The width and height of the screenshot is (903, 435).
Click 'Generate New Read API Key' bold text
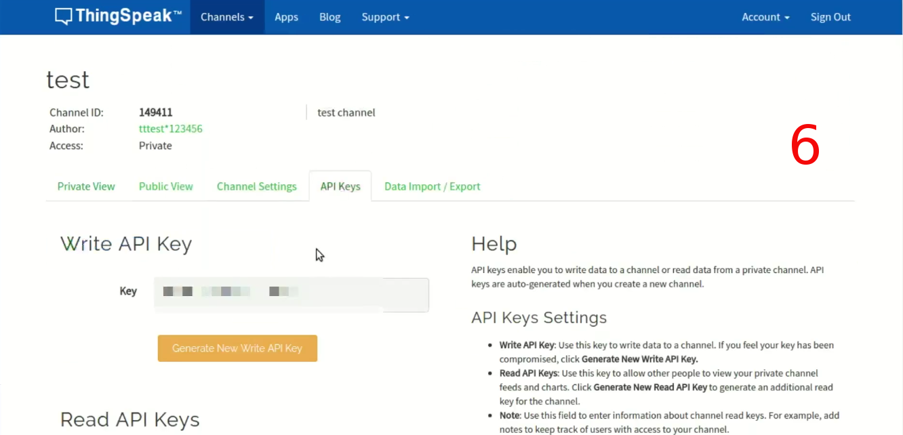[650, 388]
